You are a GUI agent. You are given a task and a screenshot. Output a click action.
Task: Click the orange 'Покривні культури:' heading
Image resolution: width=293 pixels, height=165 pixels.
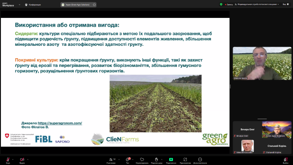[37, 60]
